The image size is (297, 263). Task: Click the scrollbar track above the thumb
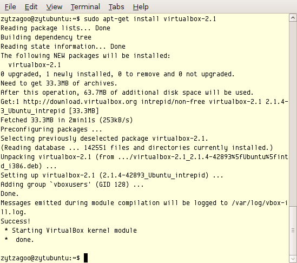click(x=293, y=114)
